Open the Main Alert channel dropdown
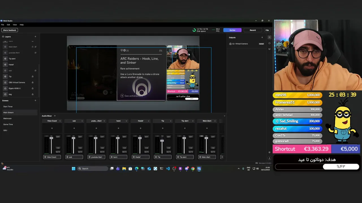Viewport: 362px width, 203px height. tap(215, 121)
